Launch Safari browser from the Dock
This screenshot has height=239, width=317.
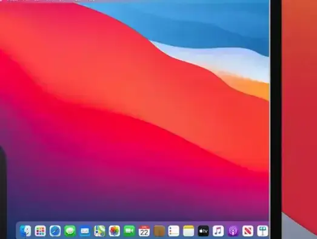pyautogui.click(x=55, y=231)
